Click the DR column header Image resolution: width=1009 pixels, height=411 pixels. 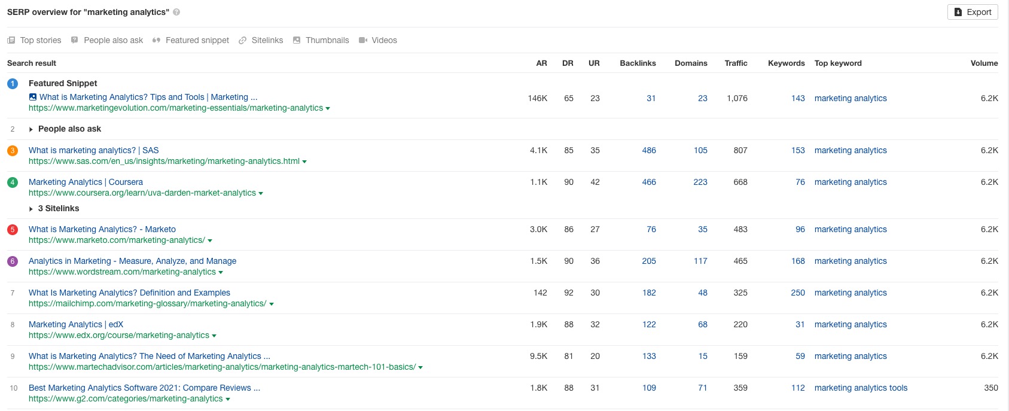[x=568, y=63]
